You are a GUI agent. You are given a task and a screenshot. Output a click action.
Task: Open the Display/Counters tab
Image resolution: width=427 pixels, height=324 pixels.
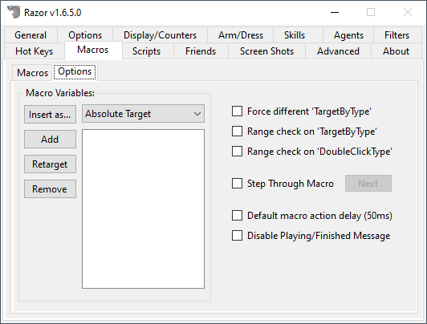(x=160, y=35)
